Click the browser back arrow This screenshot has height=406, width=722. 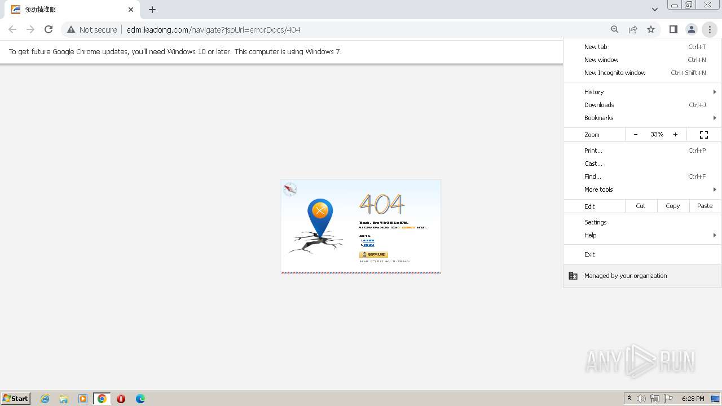tap(12, 29)
